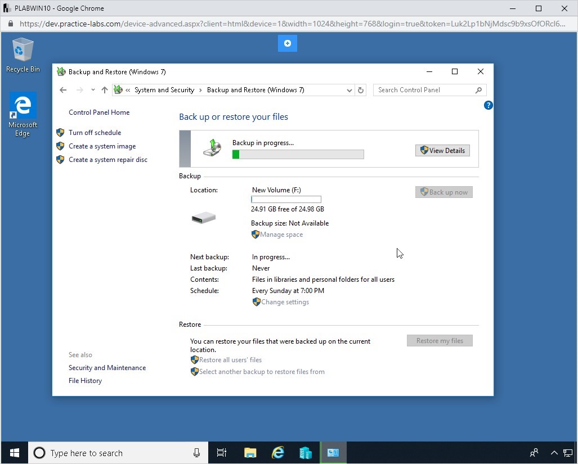Click the double chevron in address bar
Image resolution: width=578 pixels, height=464 pixels.
click(x=128, y=90)
